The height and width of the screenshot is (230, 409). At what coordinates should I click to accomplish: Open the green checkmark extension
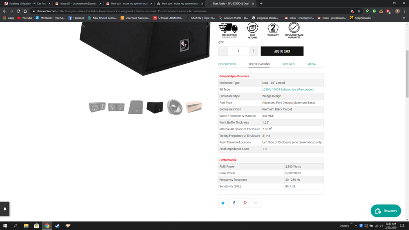[367, 11]
